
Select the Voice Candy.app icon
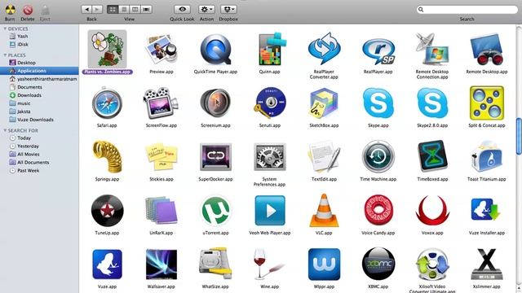378,211
